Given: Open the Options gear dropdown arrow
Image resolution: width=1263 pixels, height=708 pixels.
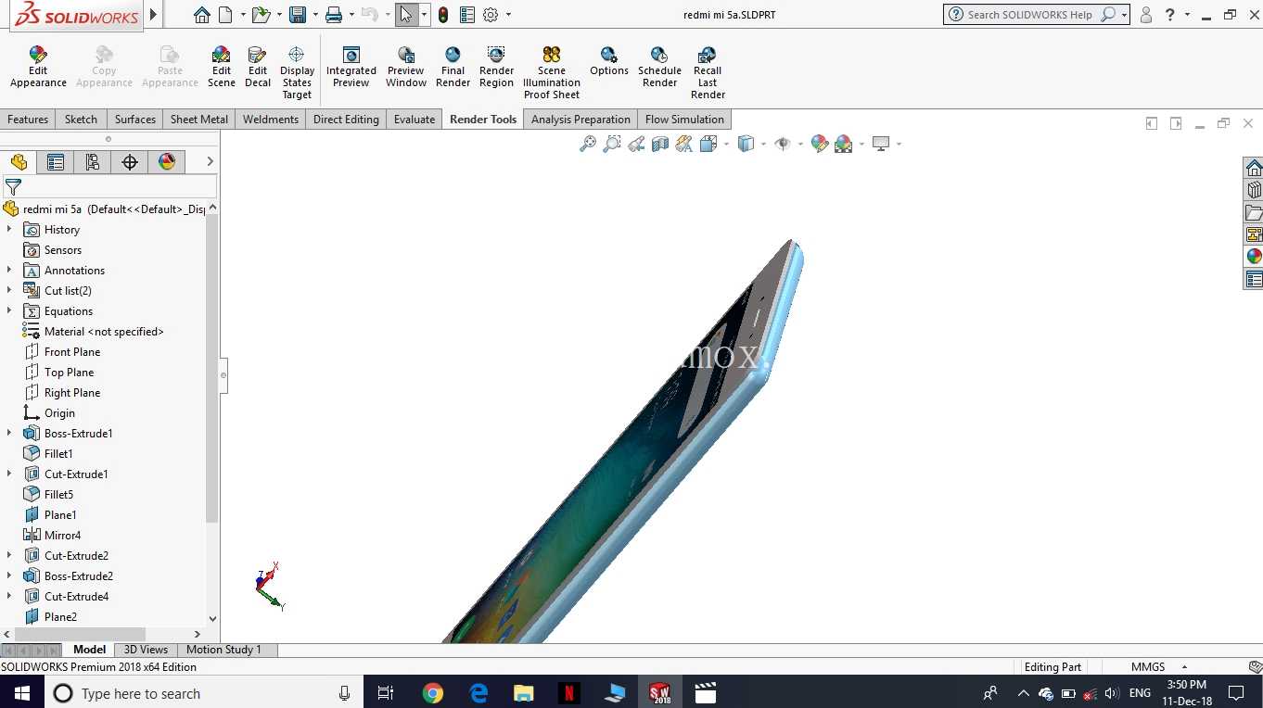Looking at the screenshot, I should coord(508,15).
